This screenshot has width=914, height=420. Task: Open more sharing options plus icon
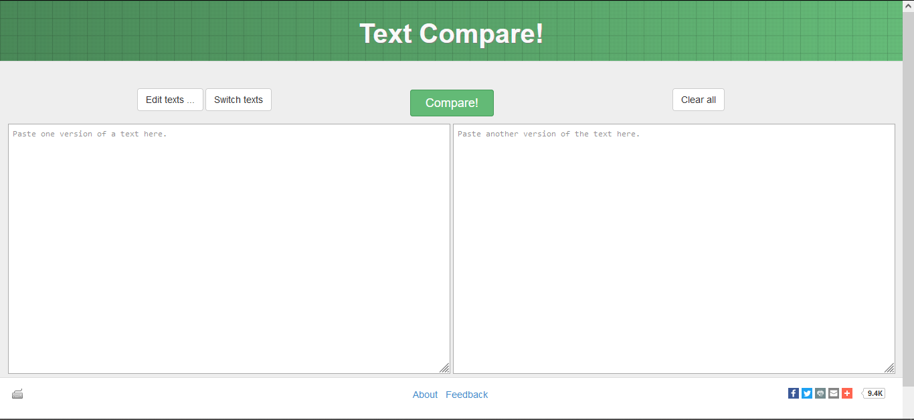tap(847, 393)
